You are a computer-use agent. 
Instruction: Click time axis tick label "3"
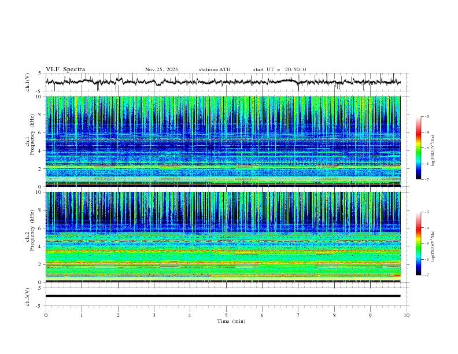[154, 315]
